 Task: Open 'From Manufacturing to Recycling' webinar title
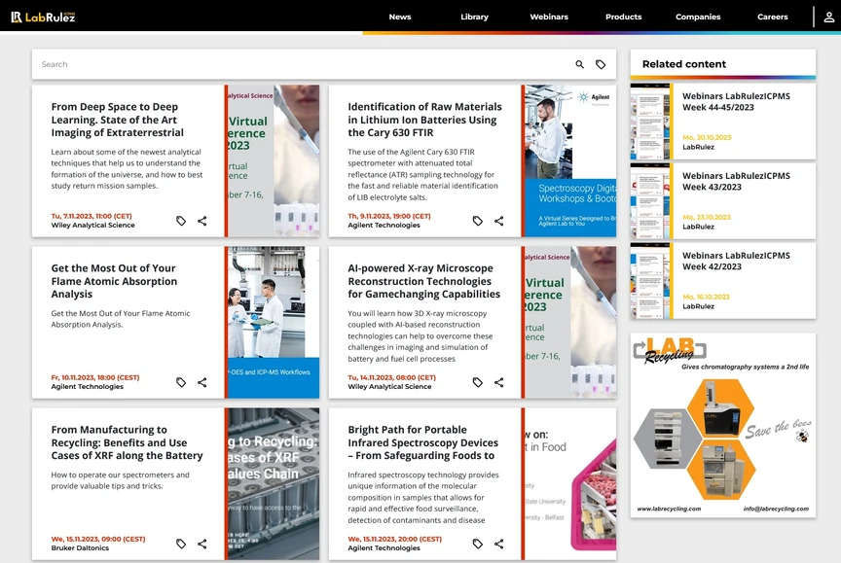point(128,442)
